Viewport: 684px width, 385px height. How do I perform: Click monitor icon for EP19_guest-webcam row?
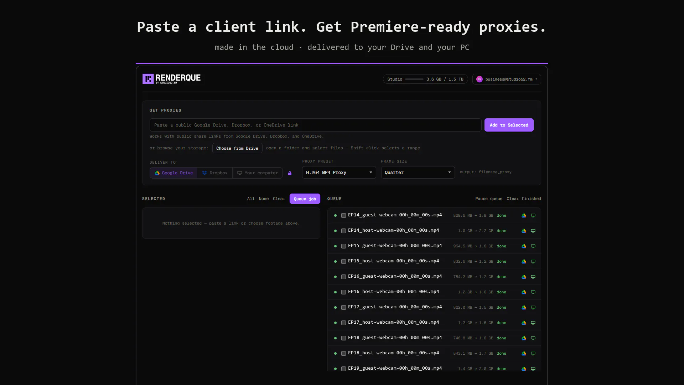533,369
